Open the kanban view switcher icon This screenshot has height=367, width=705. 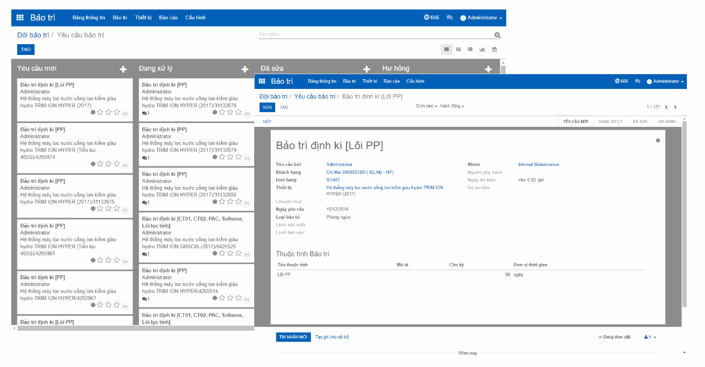pyautogui.click(x=446, y=49)
